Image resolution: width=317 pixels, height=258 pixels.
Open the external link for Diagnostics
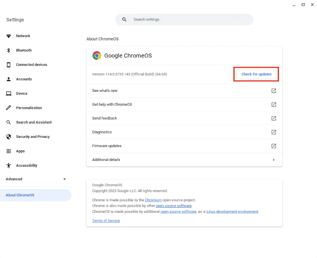(x=273, y=132)
